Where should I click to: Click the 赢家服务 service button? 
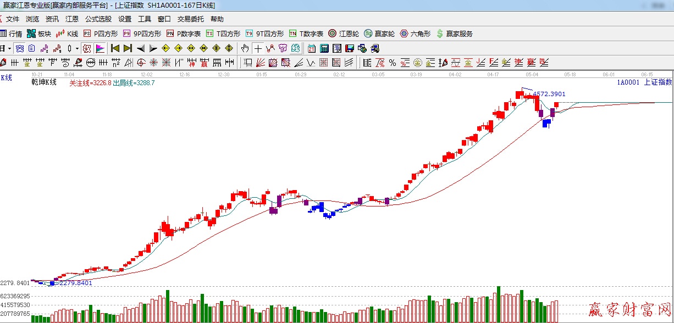[x=454, y=34]
